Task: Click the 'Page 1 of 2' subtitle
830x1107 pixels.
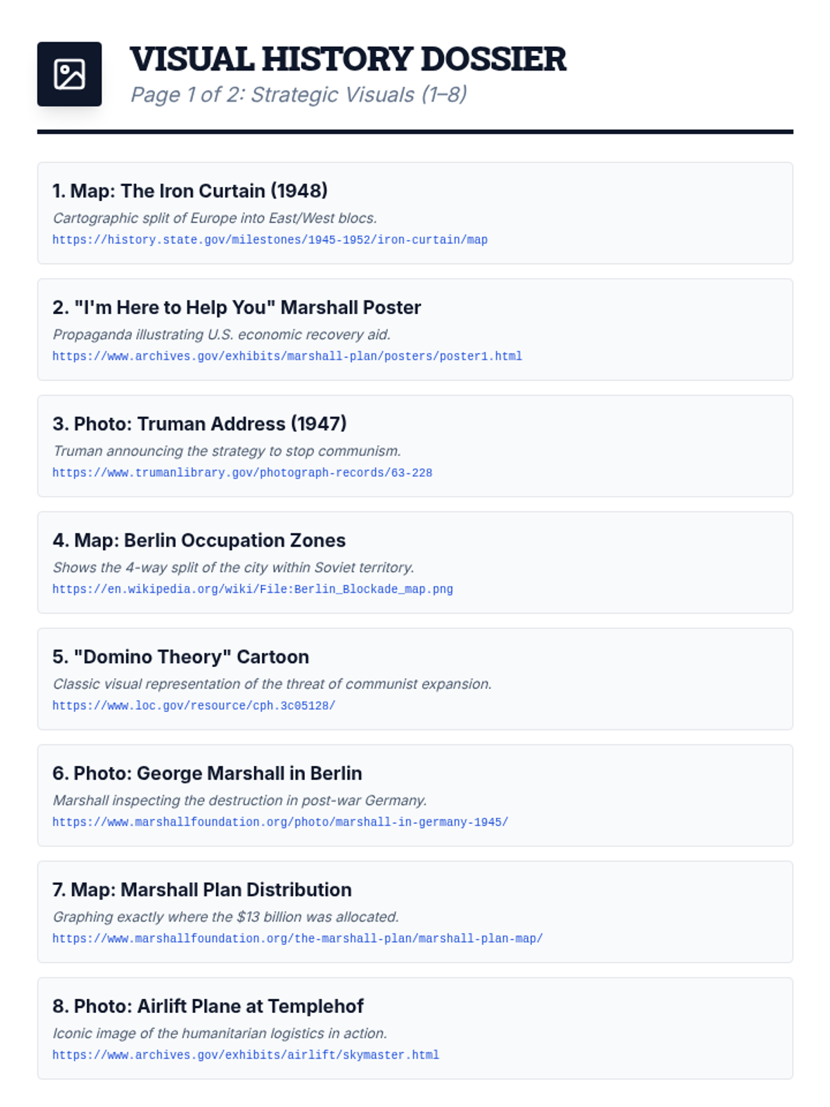Action: [299, 95]
